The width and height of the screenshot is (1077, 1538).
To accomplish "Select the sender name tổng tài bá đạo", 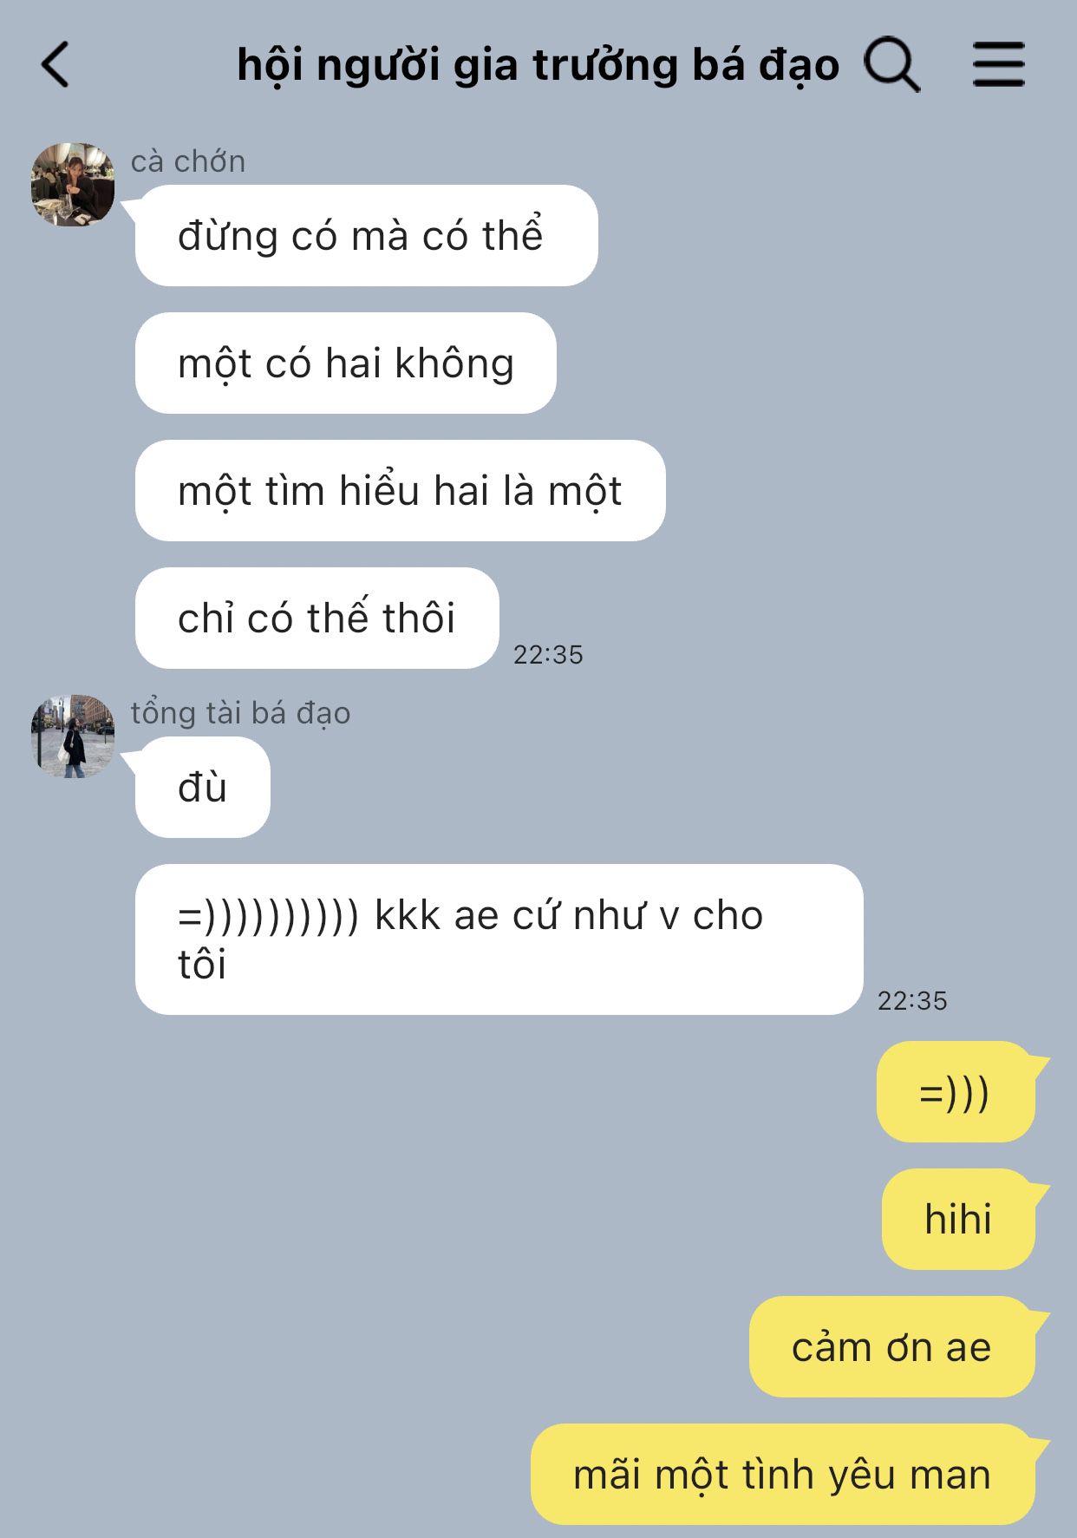I will click(x=240, y=713).
